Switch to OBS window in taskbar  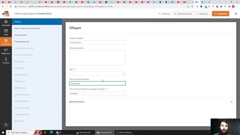125,132
